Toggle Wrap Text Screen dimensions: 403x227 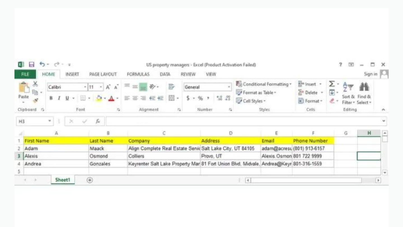(x=171, y=87)
